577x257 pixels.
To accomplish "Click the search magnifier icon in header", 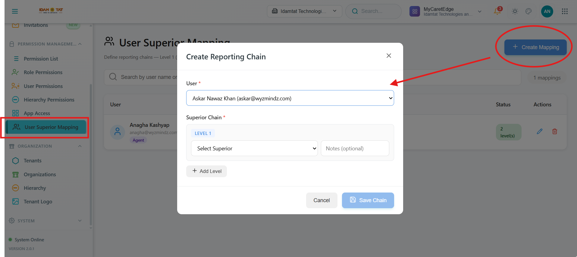I will (355, 11).
